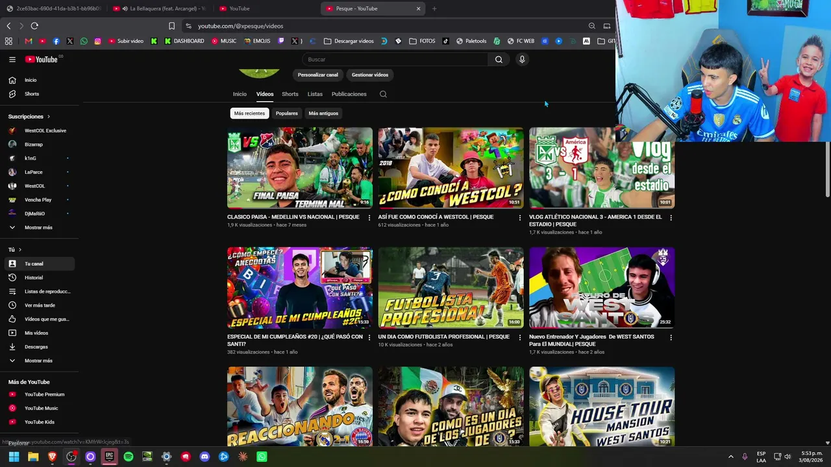The width and height of the screenshot is (831, 467).
Task: Play CLASICO PAISA Medellin vs Nacional thumbnail
Action: 300,168
